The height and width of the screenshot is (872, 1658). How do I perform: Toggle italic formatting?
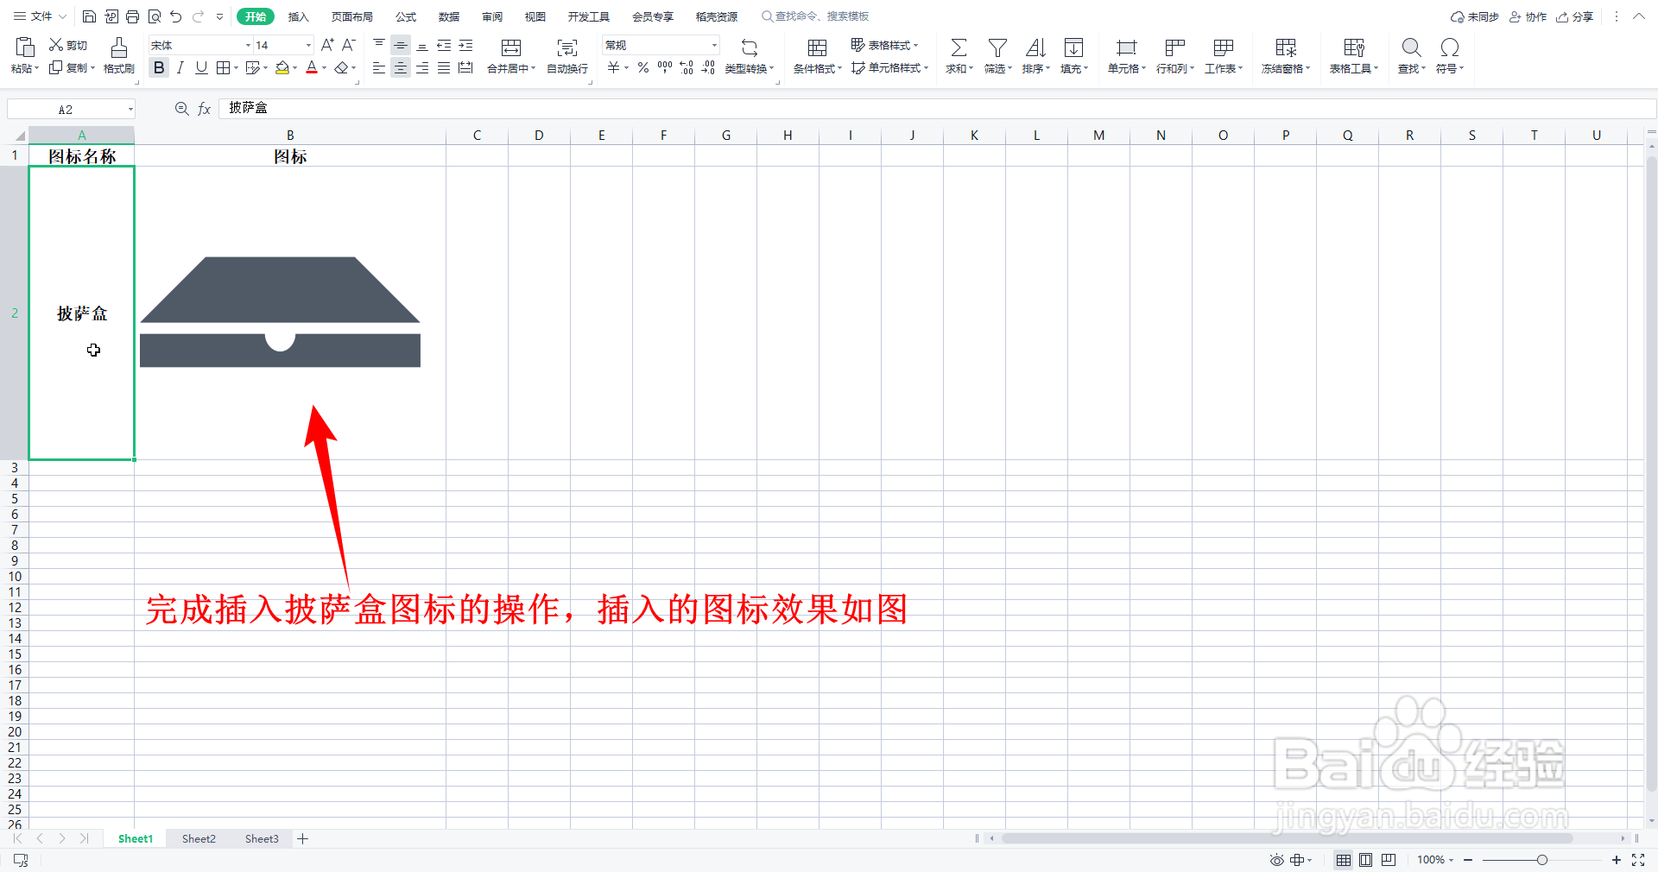[x=180, y=67]
